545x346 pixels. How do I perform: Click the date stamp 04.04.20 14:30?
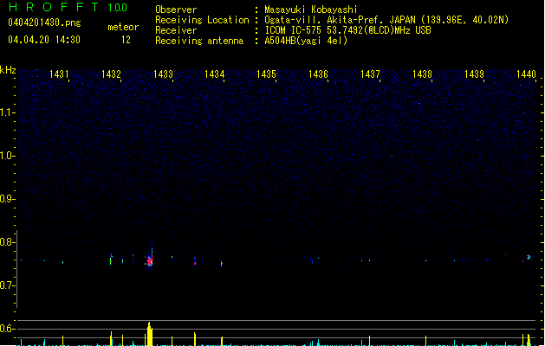[x=44, y=40]
